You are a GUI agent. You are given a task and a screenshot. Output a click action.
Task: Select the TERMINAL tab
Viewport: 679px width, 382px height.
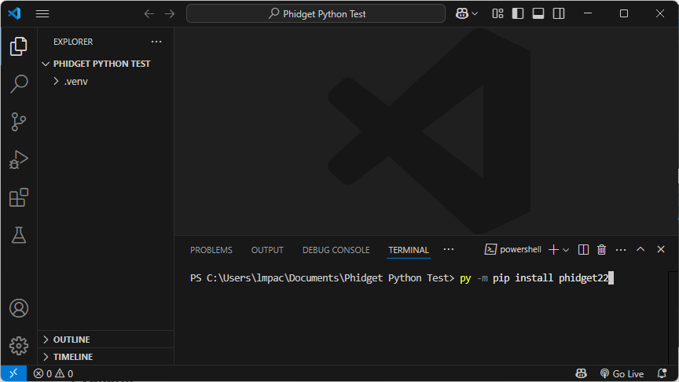pyautogui.click(x=409, y=250)
